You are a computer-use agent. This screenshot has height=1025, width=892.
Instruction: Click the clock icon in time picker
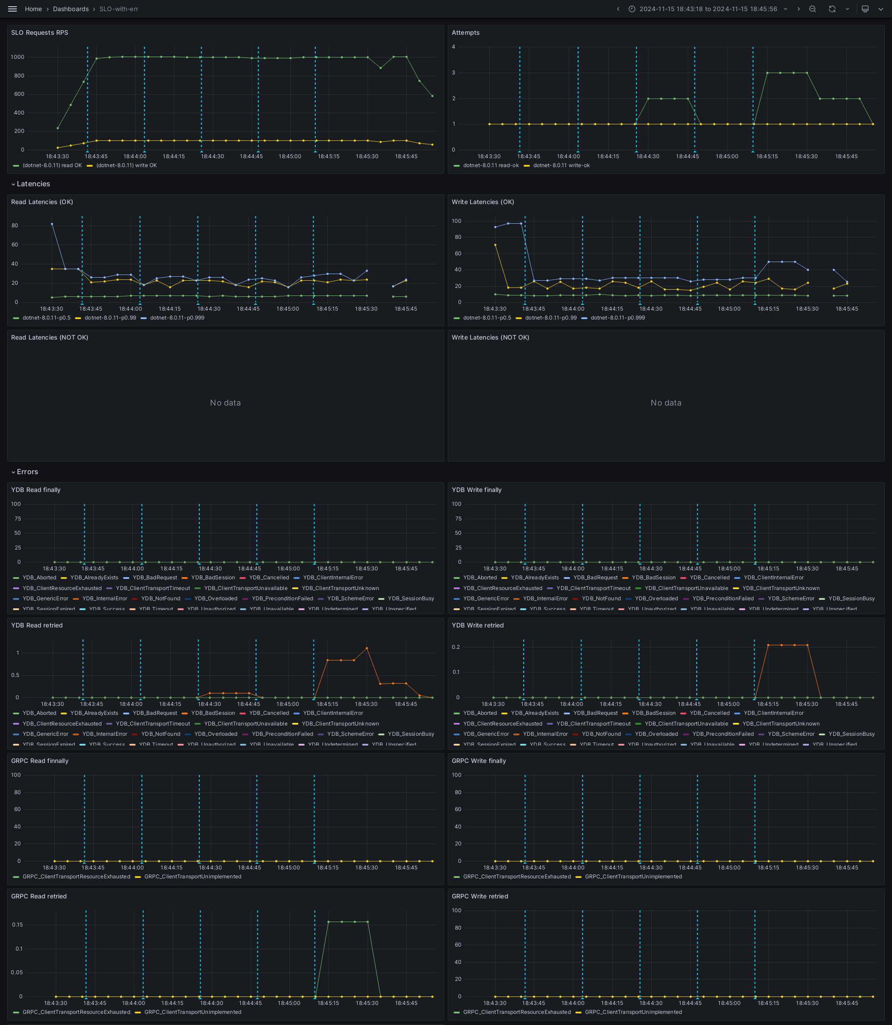[632, 9]
